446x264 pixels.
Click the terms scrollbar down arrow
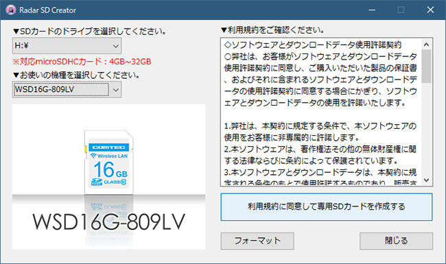pyautogui.click(x=426, y=180)
